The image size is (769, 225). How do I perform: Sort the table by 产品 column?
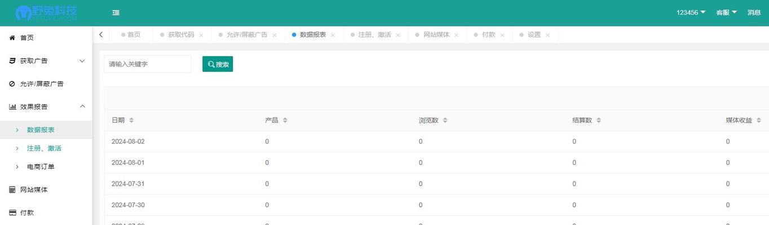285,120
